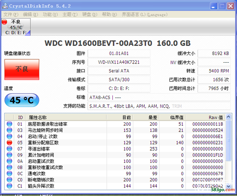
Task: Click the standard field ATA8-ACS
Action: click(159, 97)
